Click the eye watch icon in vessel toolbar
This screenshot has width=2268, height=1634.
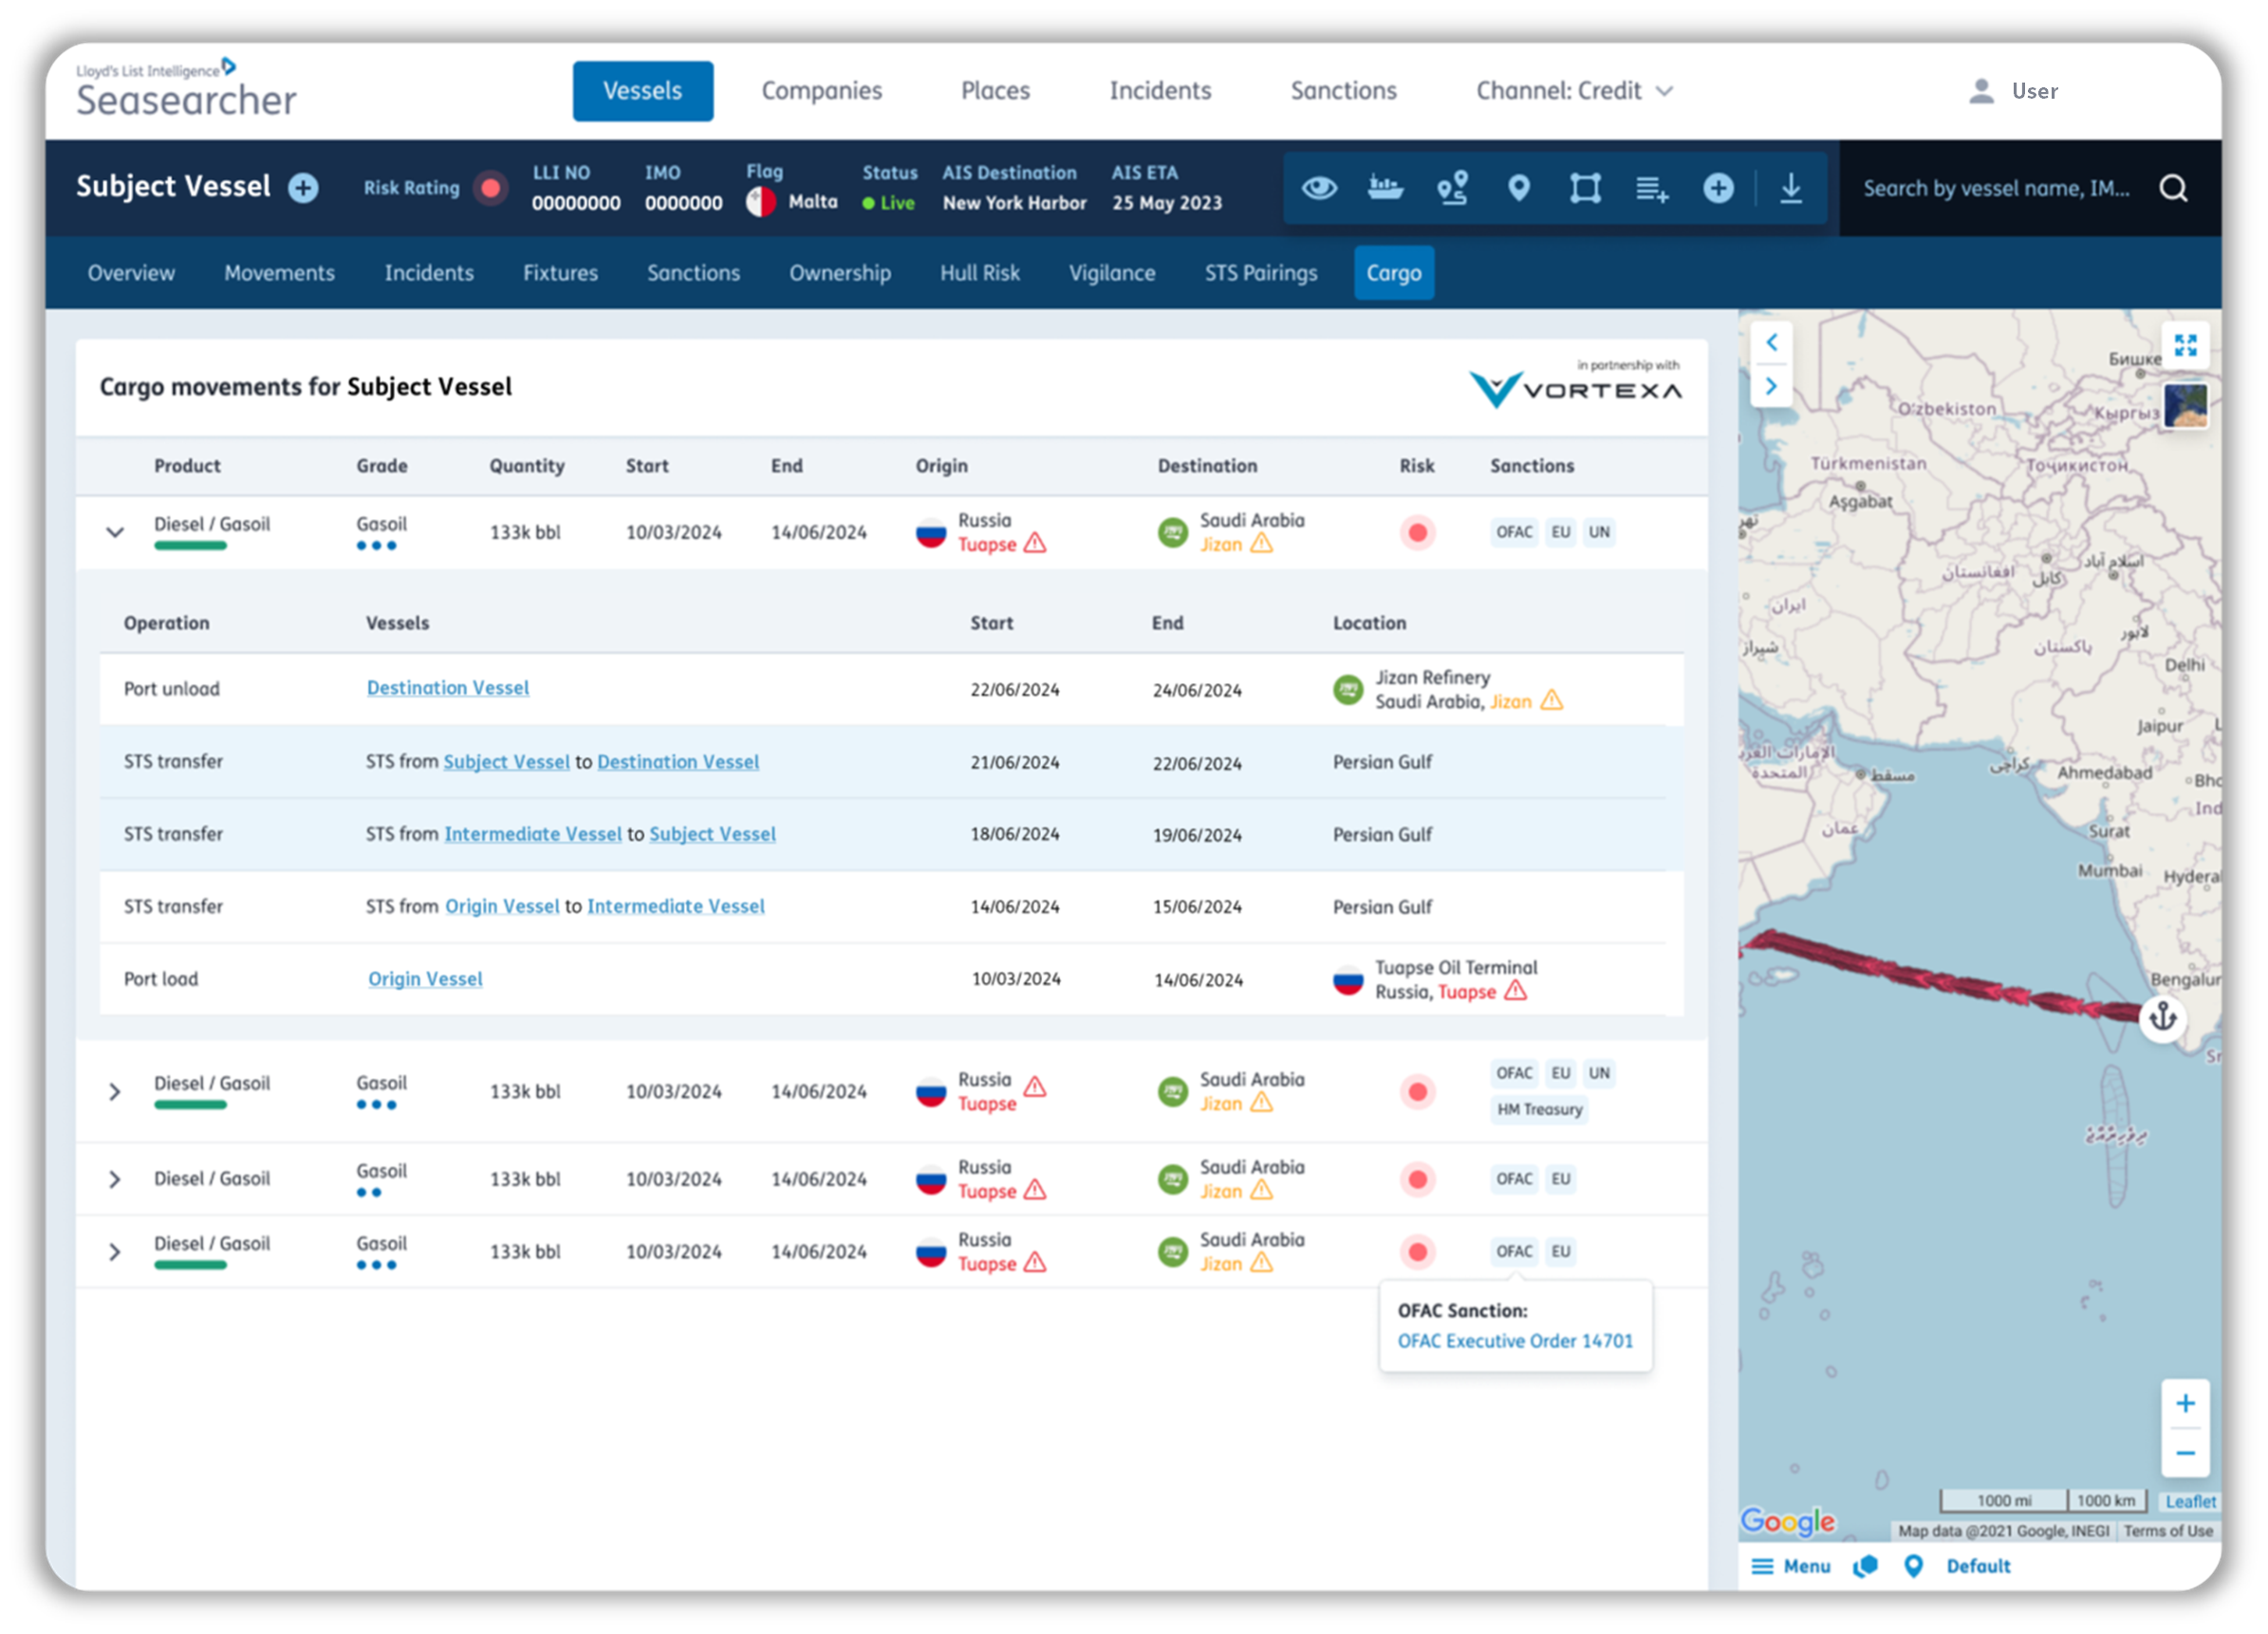tap(1319, 188)
